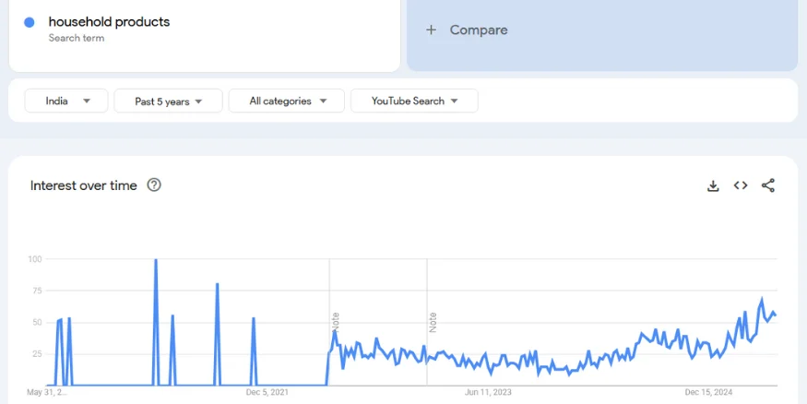Edit the household products search term
This screenshot has width=807, height=404.
109,22
